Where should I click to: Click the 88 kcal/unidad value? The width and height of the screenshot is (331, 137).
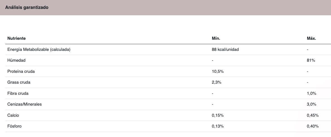tap(225, 49)
